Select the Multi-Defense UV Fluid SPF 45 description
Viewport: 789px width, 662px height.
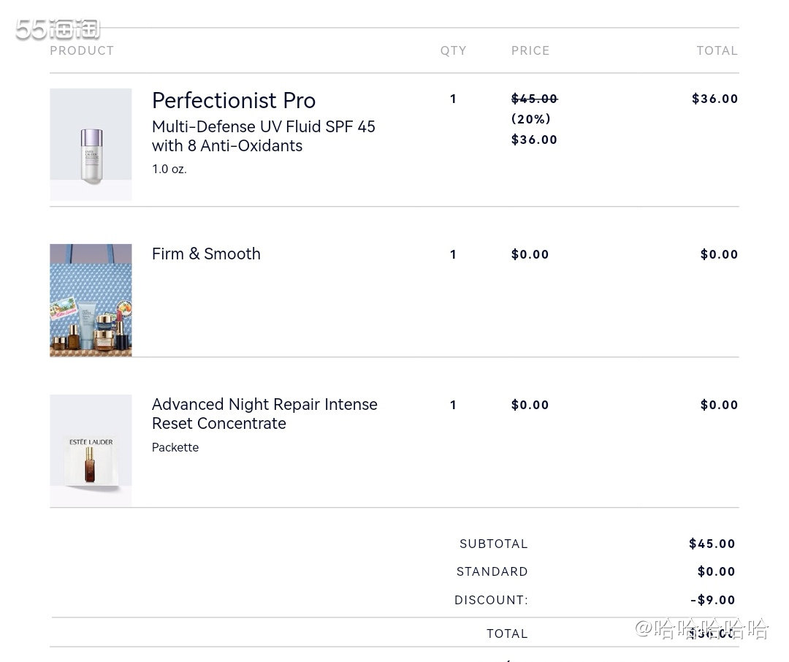click(264, 136)
